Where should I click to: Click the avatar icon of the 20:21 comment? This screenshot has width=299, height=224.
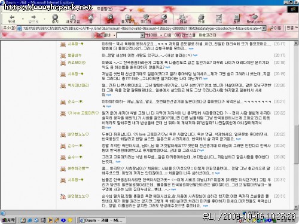click(63, 102)
